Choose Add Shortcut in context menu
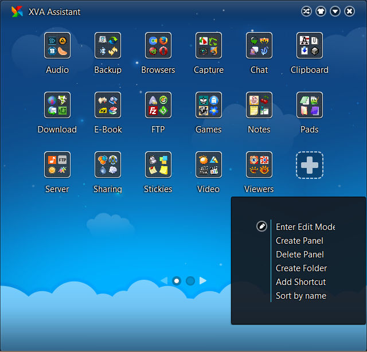Screen dimensions: 367x352 point(300,282)
